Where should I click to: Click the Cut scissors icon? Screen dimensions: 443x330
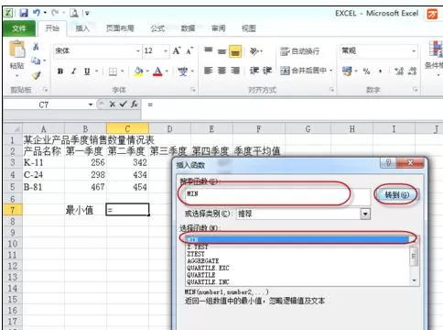[36, 47]
